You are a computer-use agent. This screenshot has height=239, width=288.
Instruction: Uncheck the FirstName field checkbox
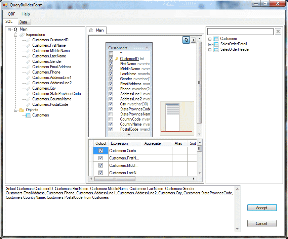tap(111, 64)
